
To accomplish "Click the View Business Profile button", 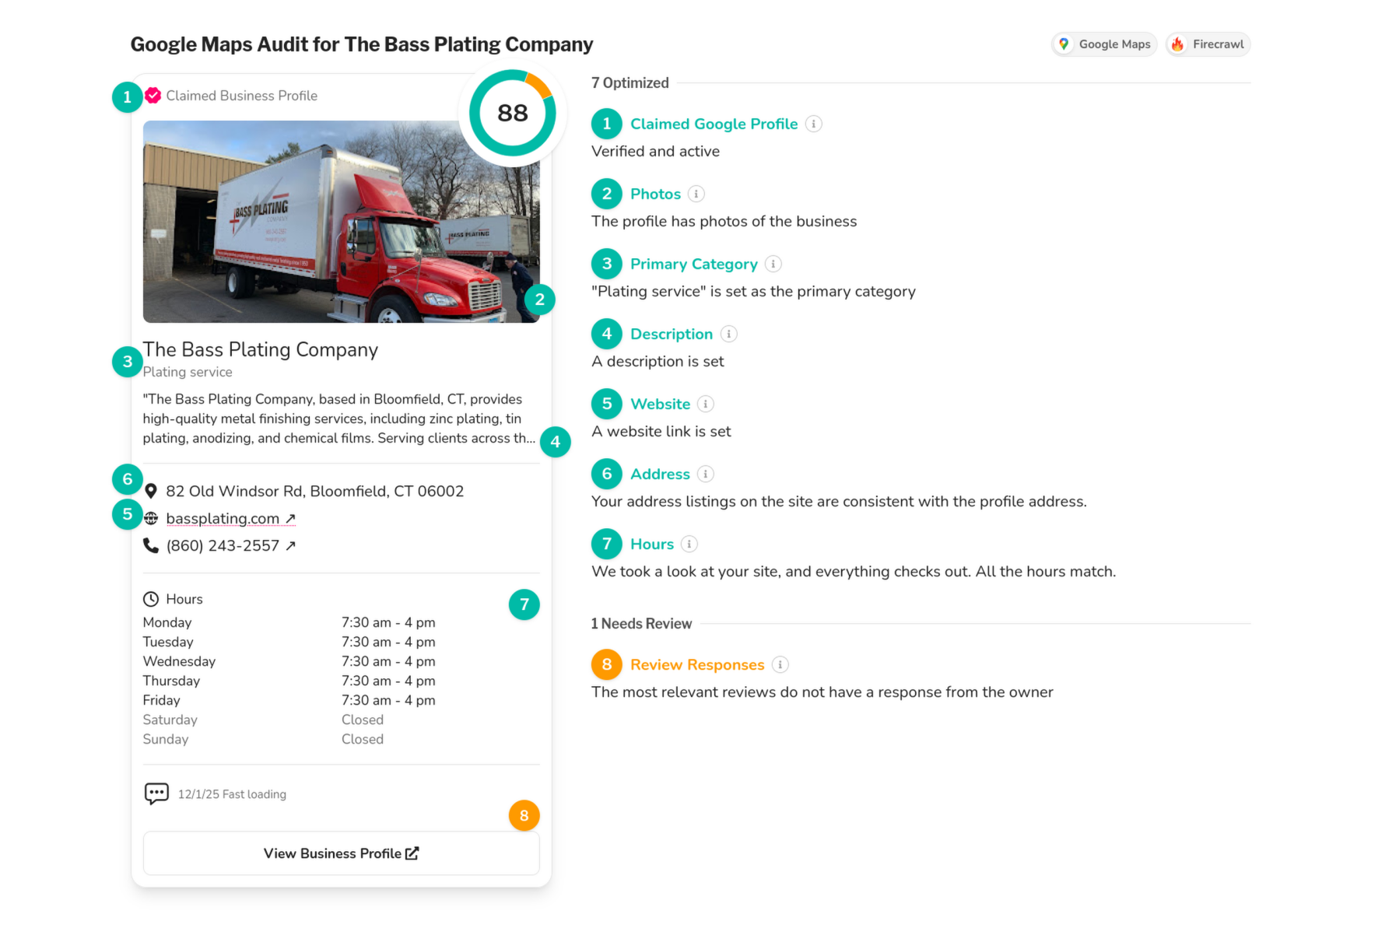I will (x=341, y=853).
